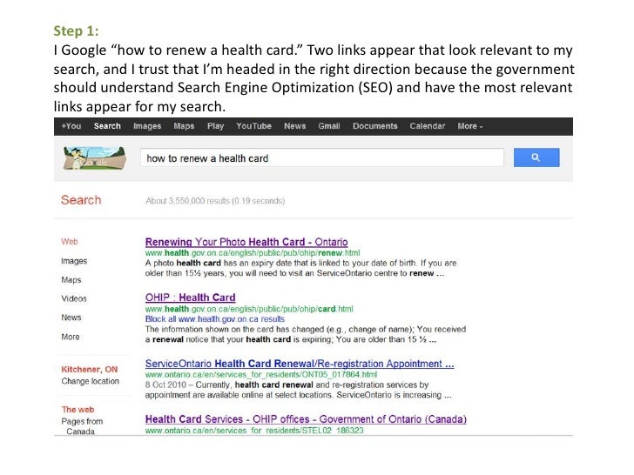
Task: Open Documents in the top bar
Action: pos(374,126)
